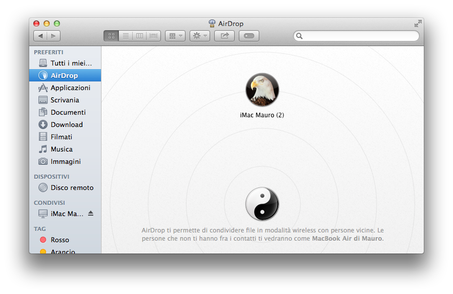The width and height of the screenshot is (453, 294).
Task: Go back with the left arrow button
Action: coord(40,36)
